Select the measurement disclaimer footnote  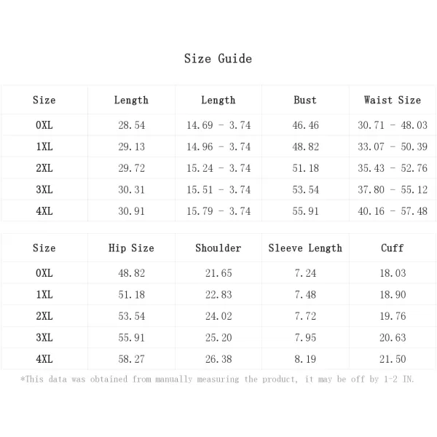click(217, 379)
